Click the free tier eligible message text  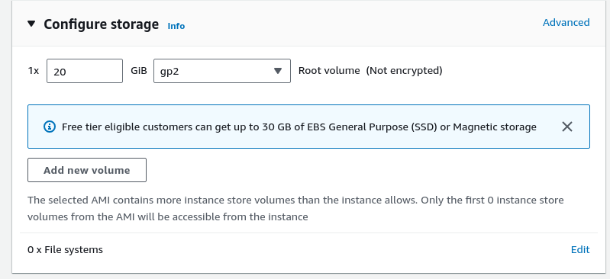pos(299,127)
